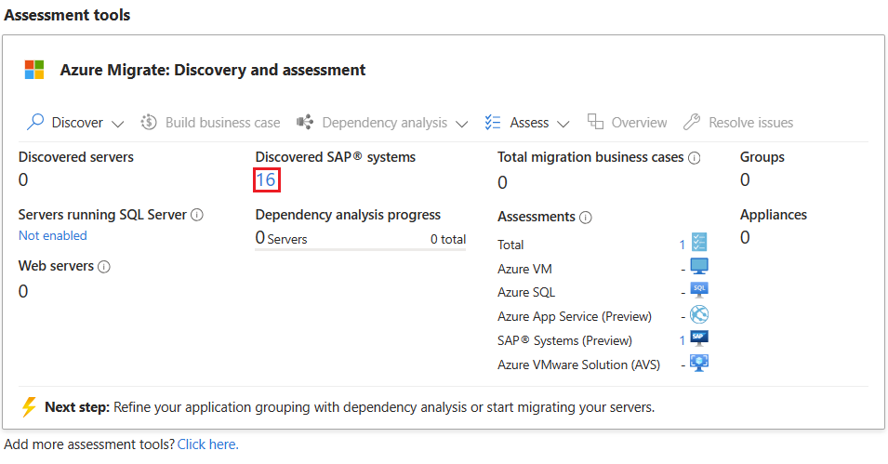
Task: Open the Overview toolbar item
Action: pos(627,123)
